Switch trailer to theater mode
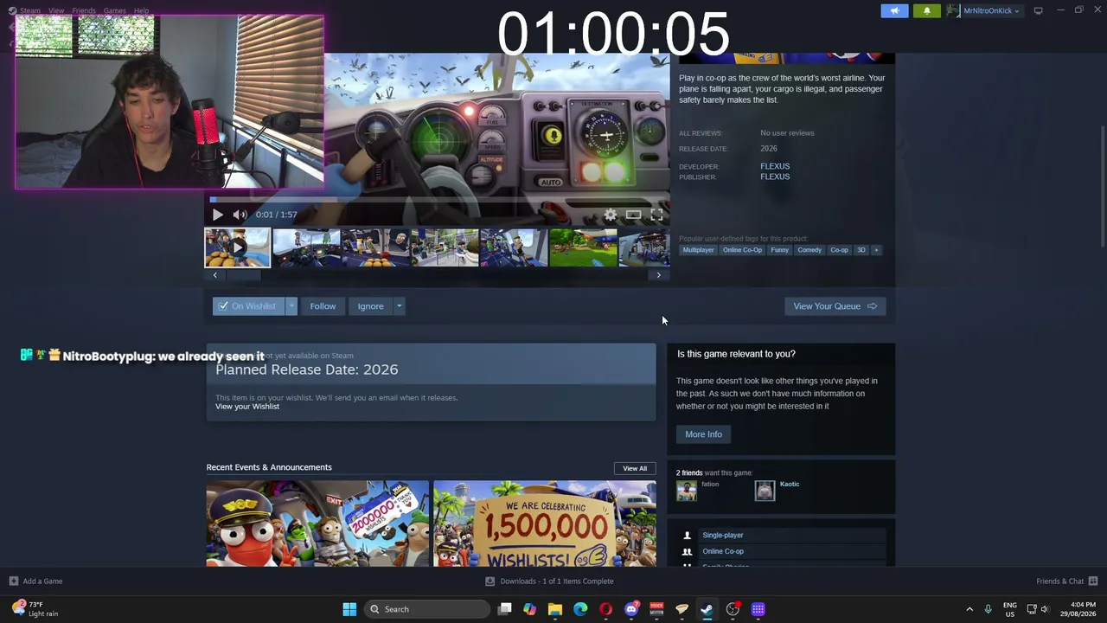The width and height of the screenshot is (1107, 623). point(634,215)
